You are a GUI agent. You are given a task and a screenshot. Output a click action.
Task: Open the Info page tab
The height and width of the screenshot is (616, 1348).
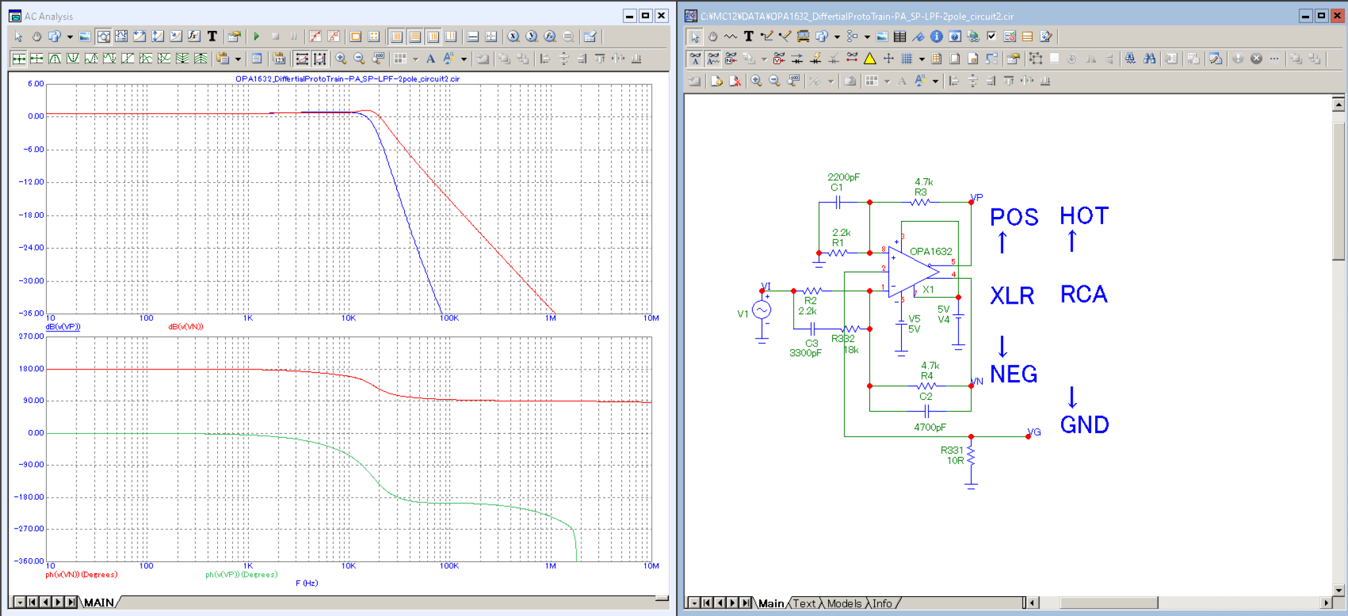[x=882, y=603]
